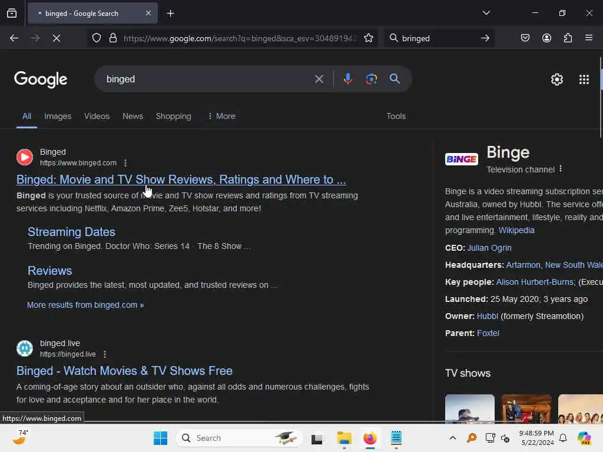
Task: Click the Google logo
Action: pyautogui.click(x=41, y=79)
